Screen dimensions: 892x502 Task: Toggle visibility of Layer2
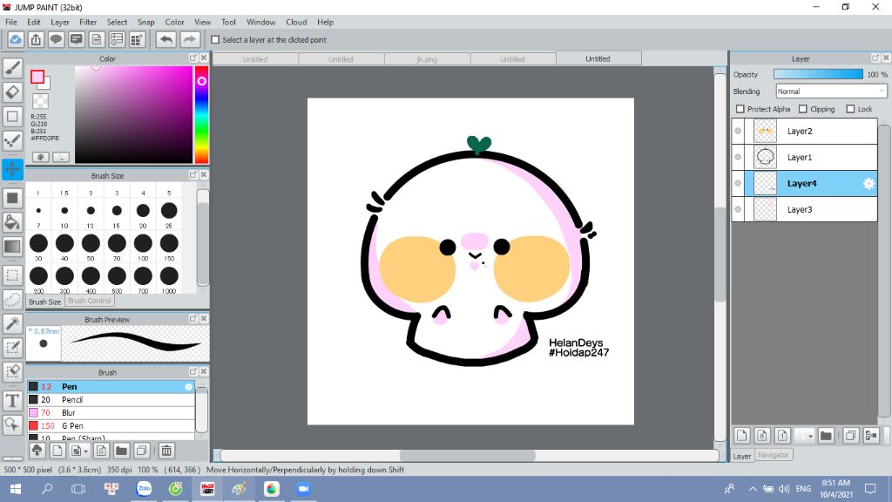click(738, 131)
